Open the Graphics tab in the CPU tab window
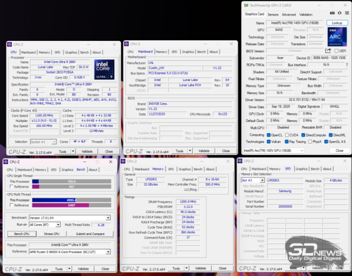 tap(71, 52)
